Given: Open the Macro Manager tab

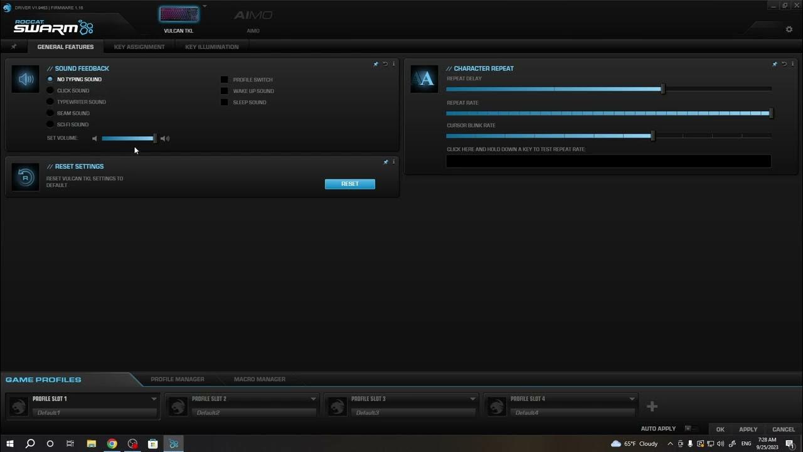Looking at the screenshot, I should coord(259,379).
